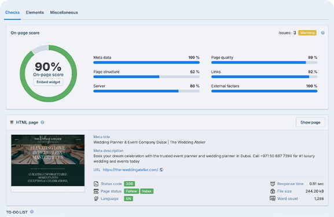This screenshot has height=217, width=334.
Task: Click the Page status label
Action: click(x=111, y=191)
